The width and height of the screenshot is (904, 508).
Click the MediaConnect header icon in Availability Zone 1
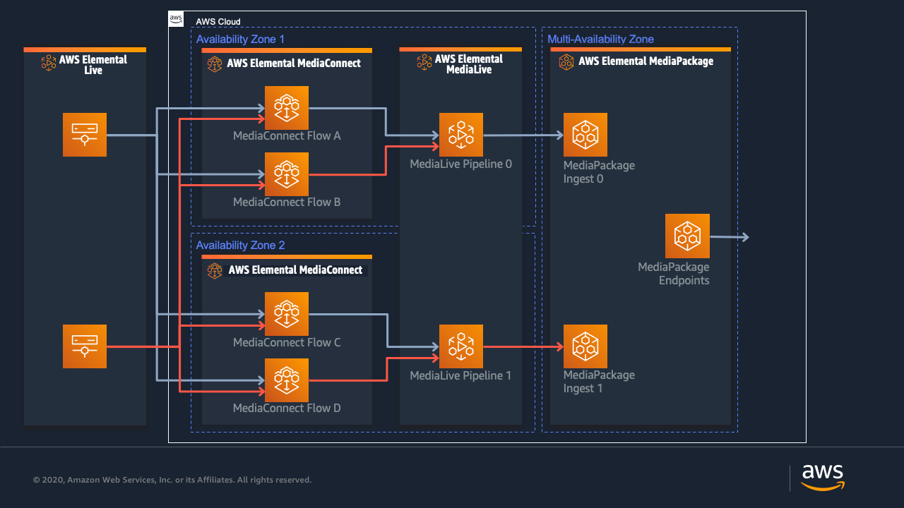click(215, 64)
